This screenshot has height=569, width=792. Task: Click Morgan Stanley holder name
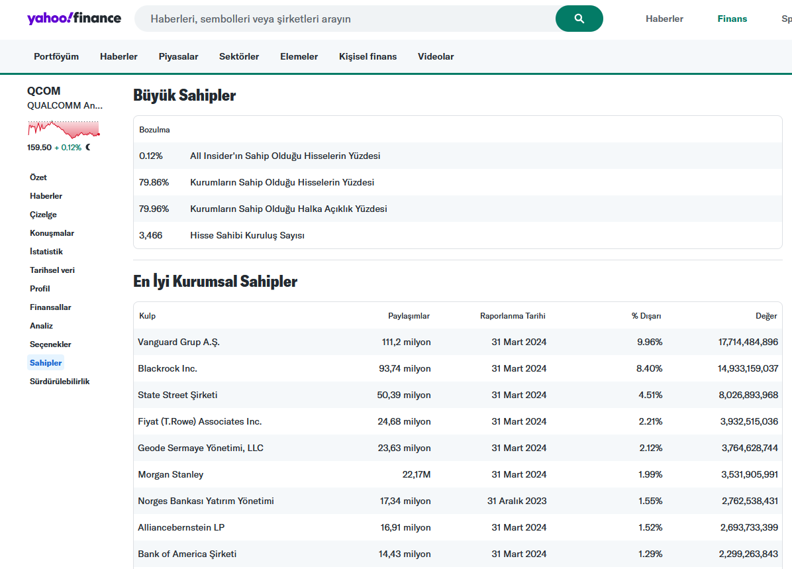[x=171, y=474]
